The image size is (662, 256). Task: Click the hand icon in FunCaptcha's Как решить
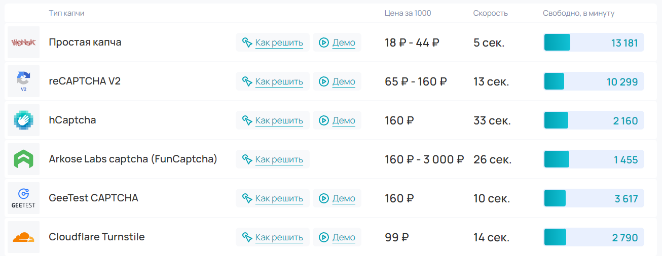(247, 159)
